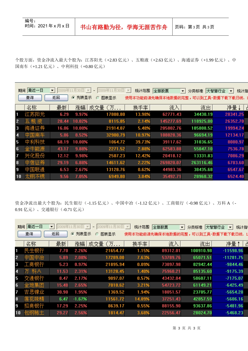
Task: Sort top table by 涨幅 column
Action: pos(78,108)
